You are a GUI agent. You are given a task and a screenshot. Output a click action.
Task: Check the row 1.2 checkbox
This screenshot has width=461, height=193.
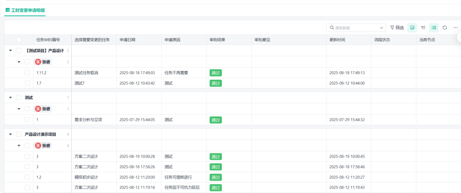pyautogui.click(x=27, y=177)
